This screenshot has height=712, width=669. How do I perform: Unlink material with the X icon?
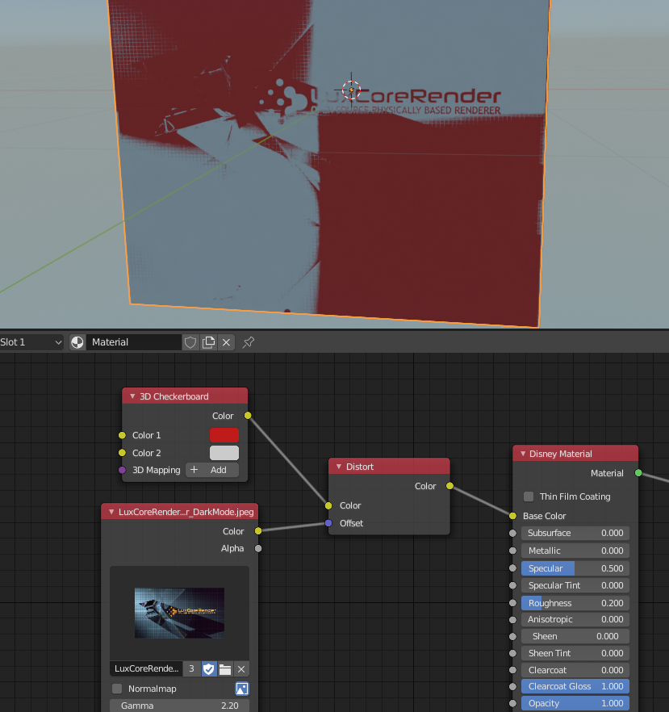[226, 342]
